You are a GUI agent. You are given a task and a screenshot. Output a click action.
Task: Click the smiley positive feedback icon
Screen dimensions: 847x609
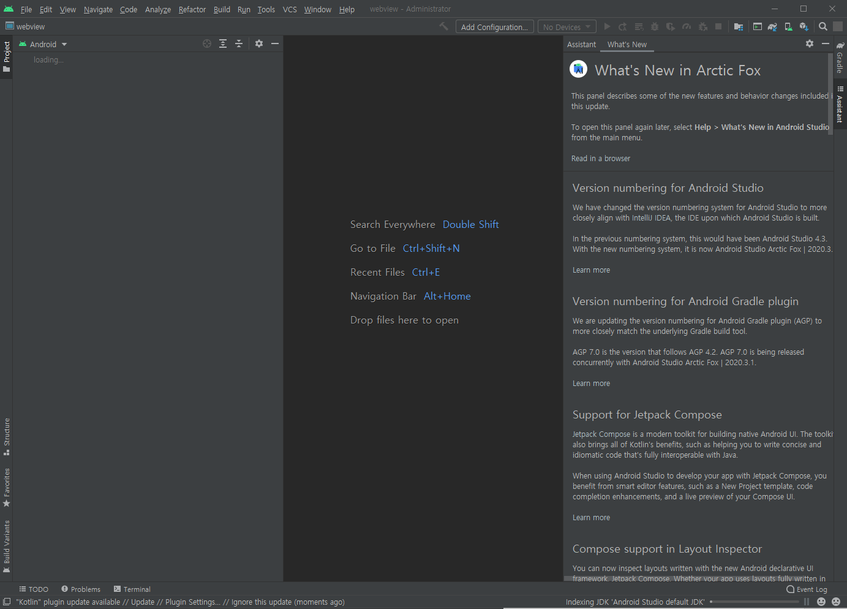[821, 602]
